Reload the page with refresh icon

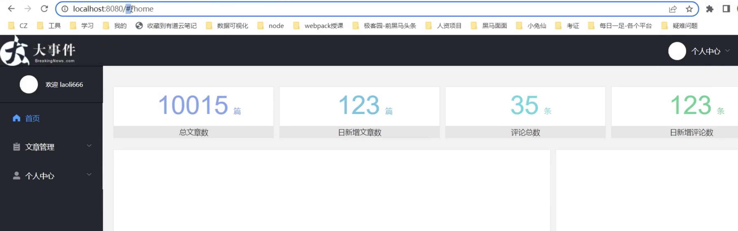coord(44,9)
